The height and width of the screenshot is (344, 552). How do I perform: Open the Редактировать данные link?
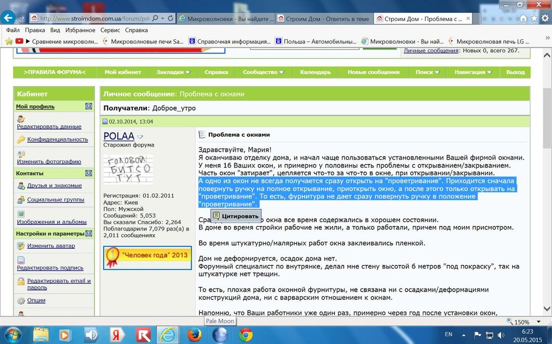[49, 126]
